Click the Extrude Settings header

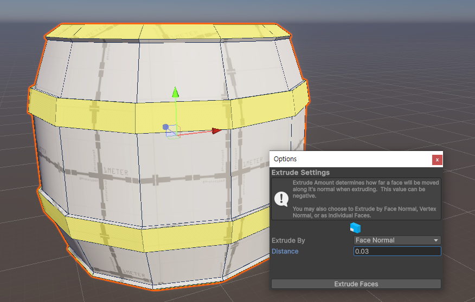pyautogui.click(x=300, y=173)
